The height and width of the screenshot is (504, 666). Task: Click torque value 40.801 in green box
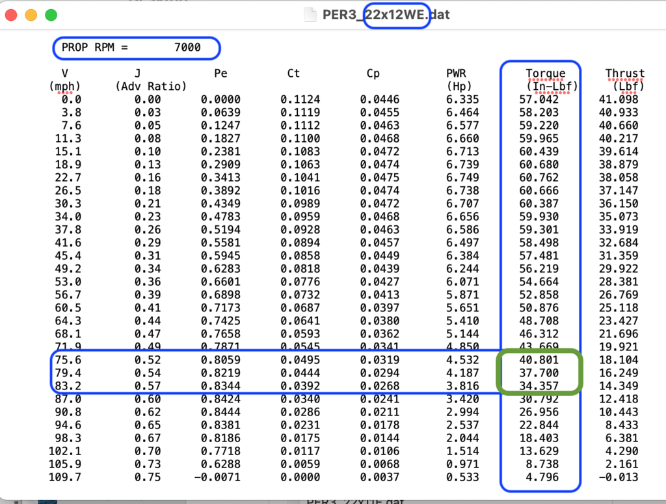coord(538,359)
